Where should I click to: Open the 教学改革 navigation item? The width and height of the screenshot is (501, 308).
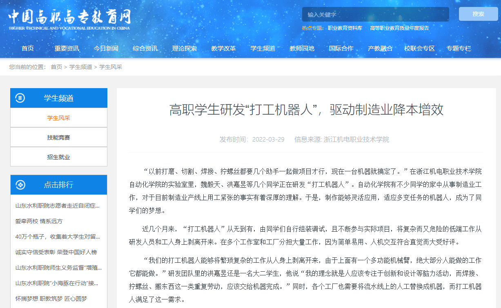point(223,48)
